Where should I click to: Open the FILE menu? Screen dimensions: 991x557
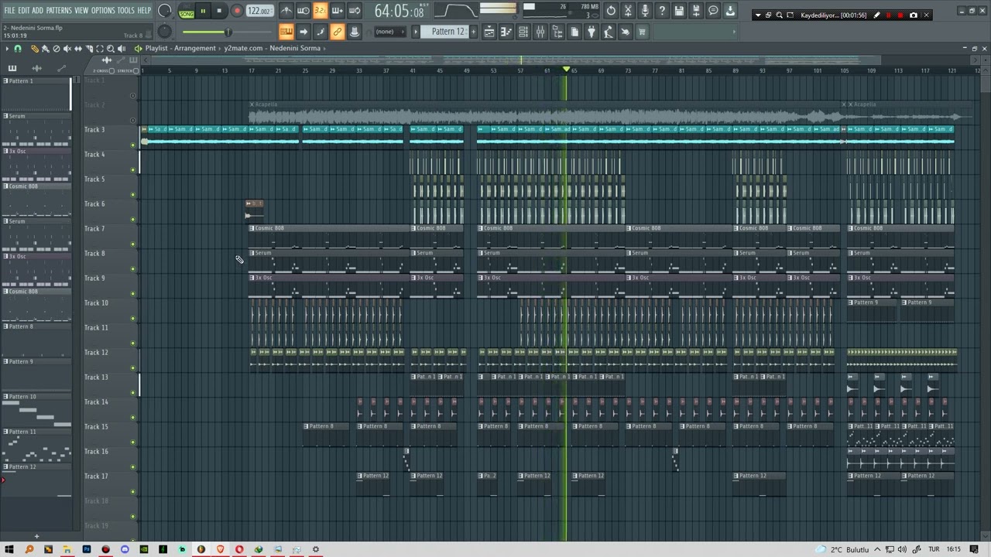click(x=9, y=10)
